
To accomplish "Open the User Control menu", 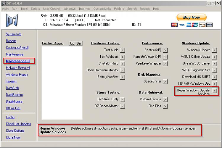I will click(x=52, y=9).
